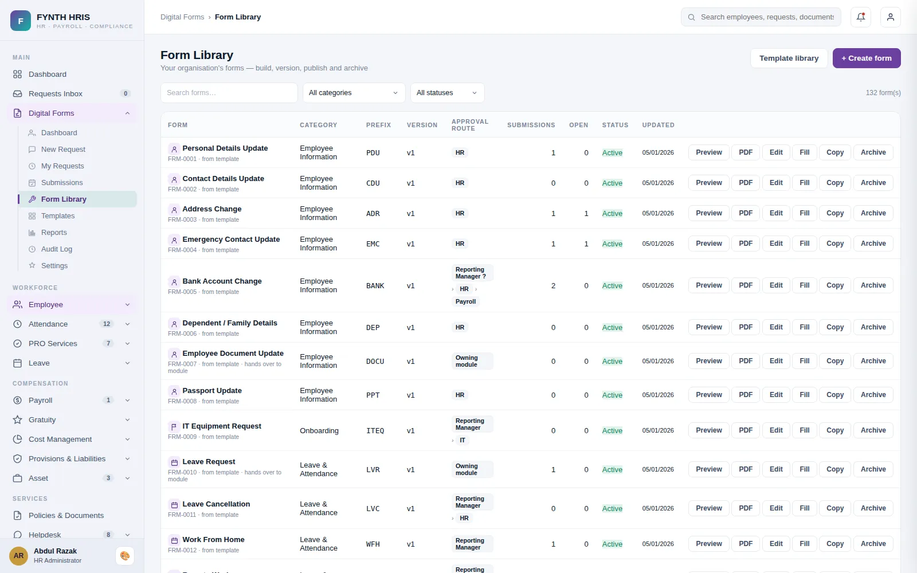Click the PRO Services check icon

(x=17, y=344)
